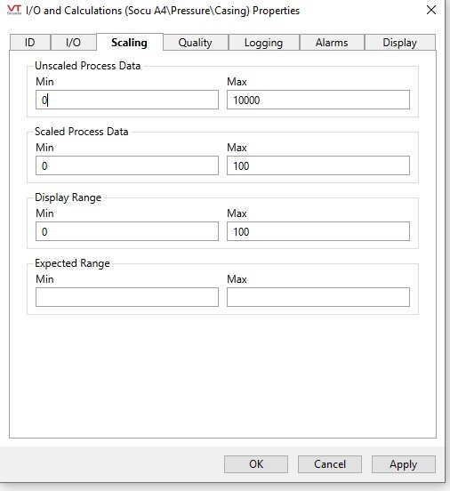Select the empty Expected Range Max field
450x491 pixels.
coord(318,297)
